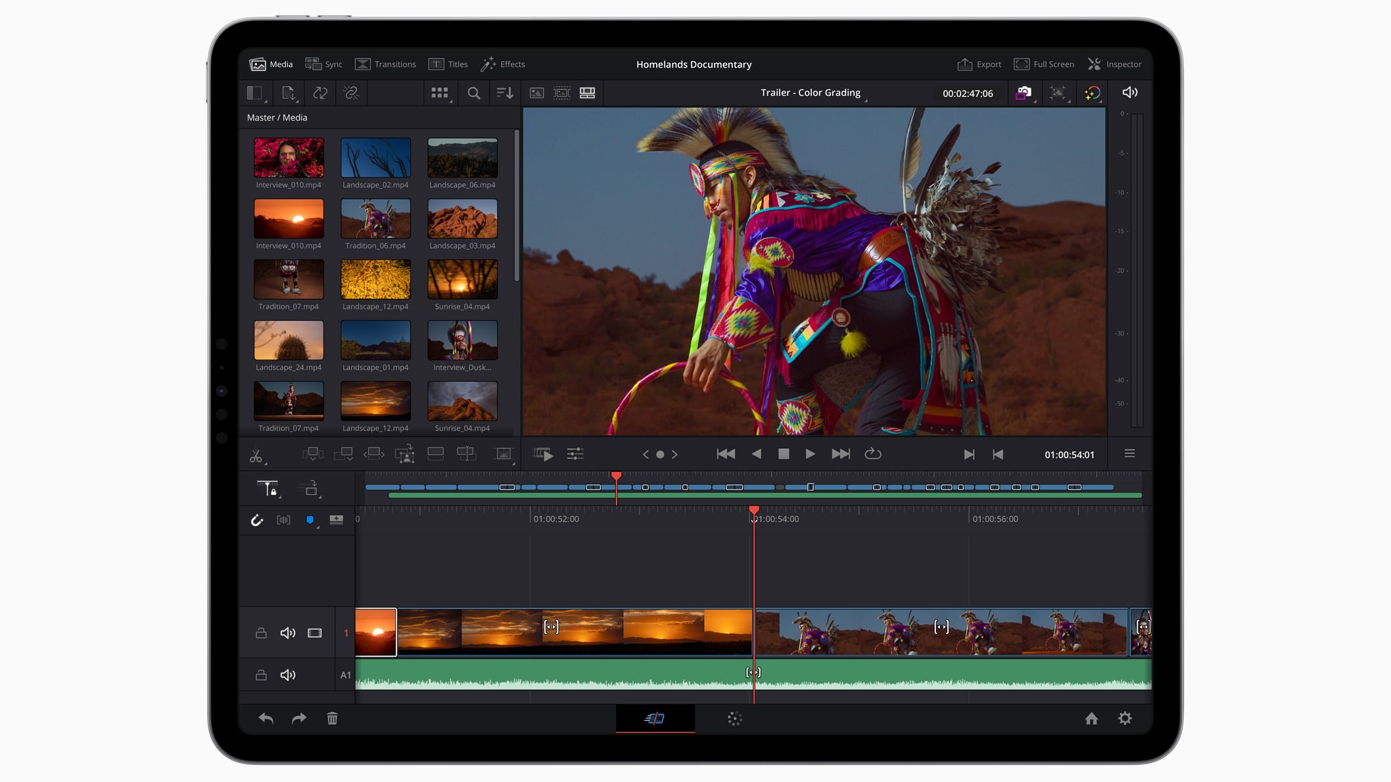This screenshot has width=1391, height=782.
Task: Open the Sync bin tab
Action: (323, 64)
